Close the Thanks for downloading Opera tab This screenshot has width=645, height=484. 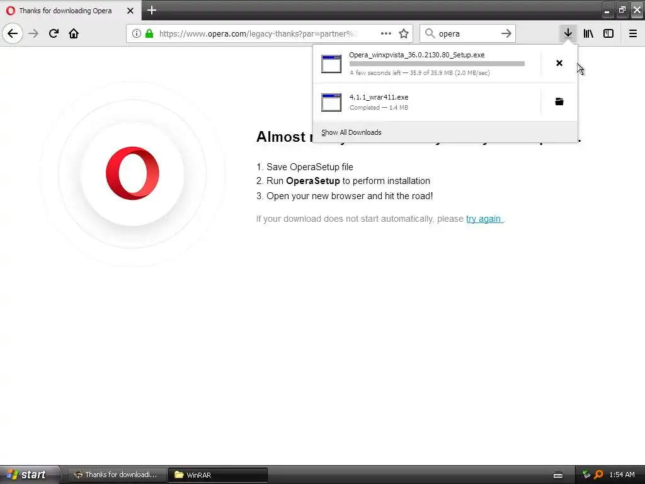click(x=130, y=11)
